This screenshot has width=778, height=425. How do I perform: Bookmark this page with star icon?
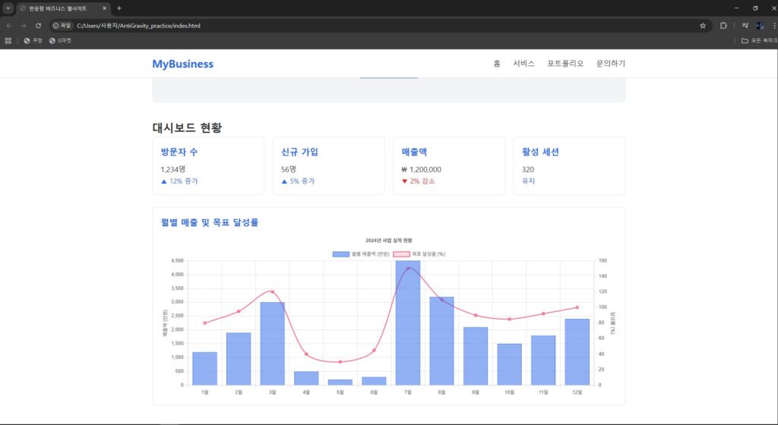[703, 26]
